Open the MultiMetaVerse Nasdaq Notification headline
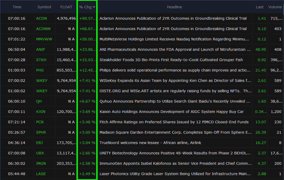Image resolution: width=284 pixels, height=180 pixels. pos(174,39)
